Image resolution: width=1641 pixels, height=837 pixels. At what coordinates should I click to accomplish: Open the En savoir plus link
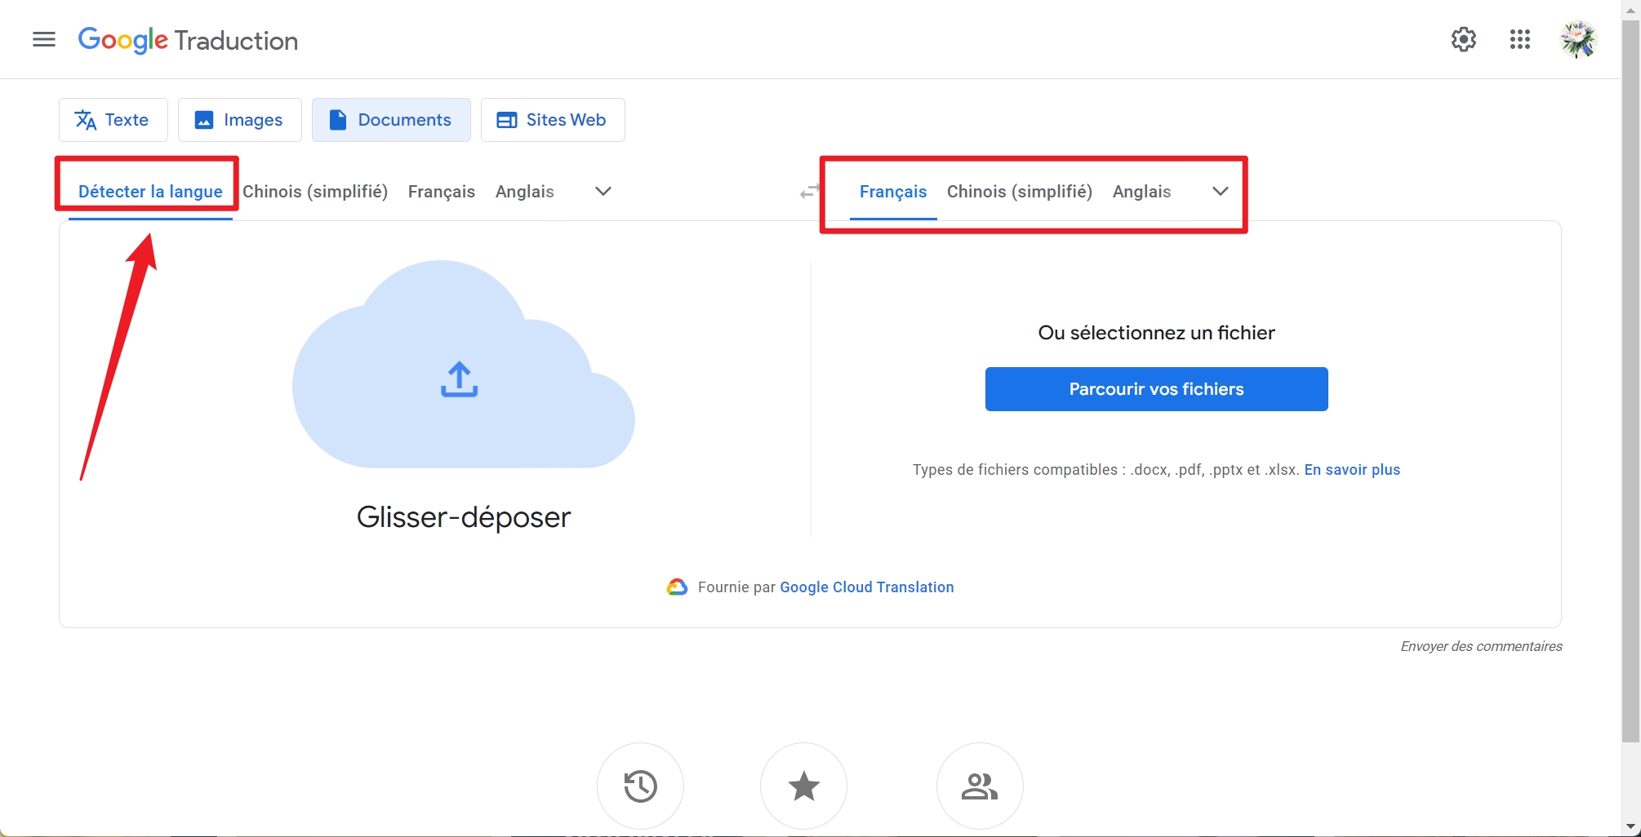(x=1351, y=470)
